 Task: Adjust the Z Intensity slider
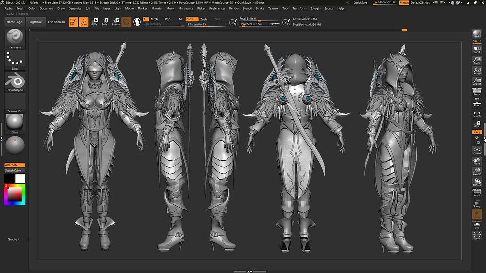coord(206,24)
